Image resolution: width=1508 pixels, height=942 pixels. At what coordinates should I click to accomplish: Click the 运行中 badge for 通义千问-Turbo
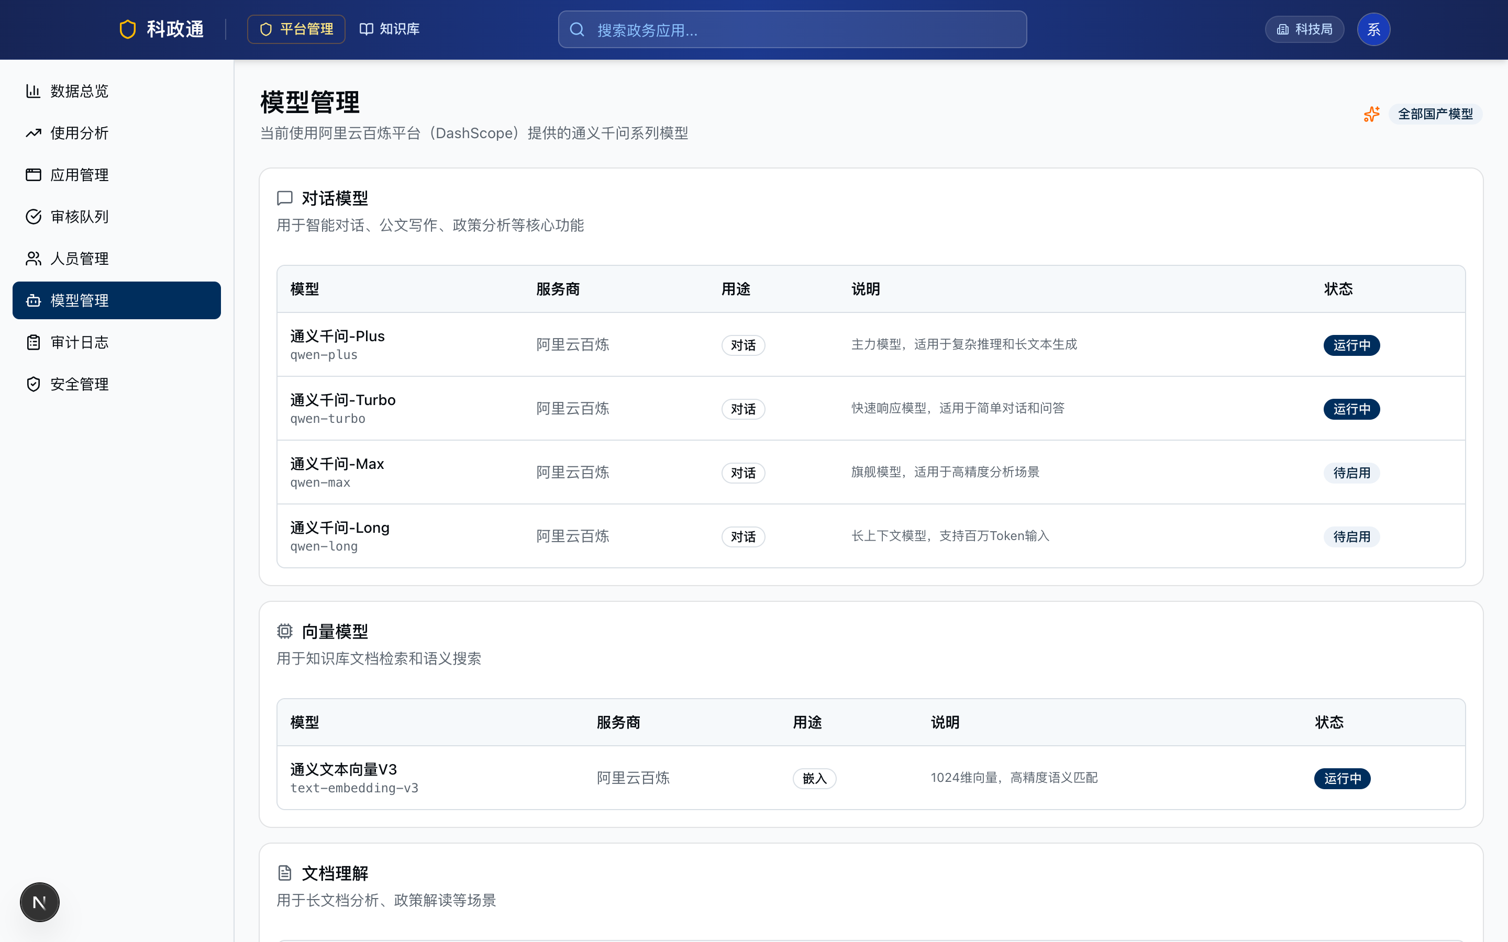point(1351,409)
